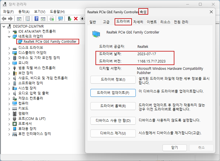
Task: Expand the 디스플레이 어댑터 node
Action: 9,53
